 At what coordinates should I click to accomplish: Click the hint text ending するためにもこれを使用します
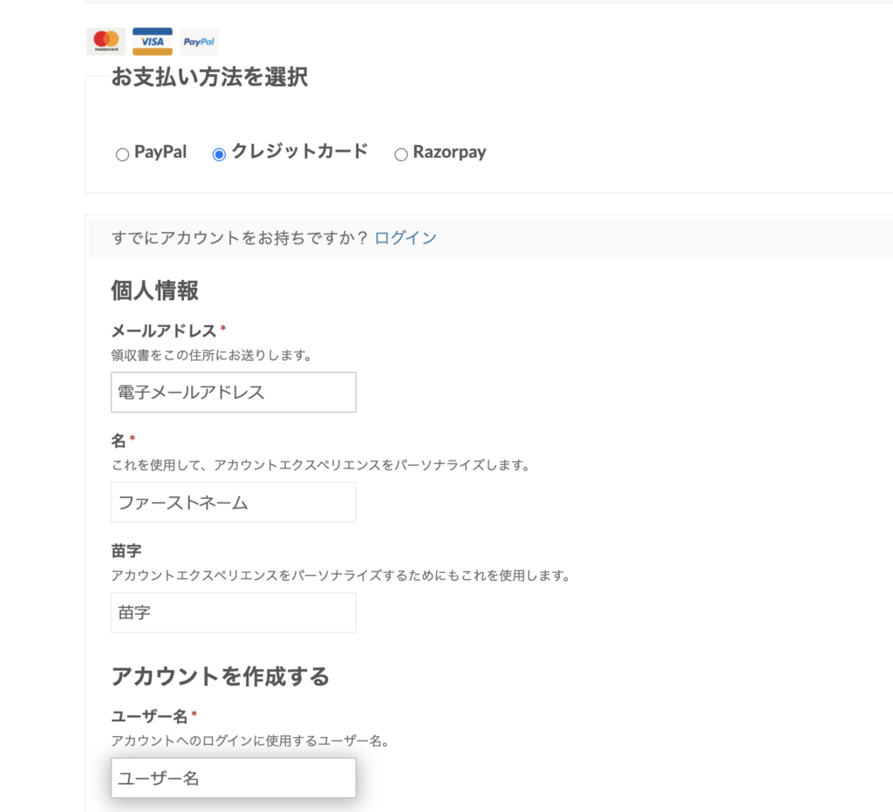pyautogui.click(x=341, y=576)
